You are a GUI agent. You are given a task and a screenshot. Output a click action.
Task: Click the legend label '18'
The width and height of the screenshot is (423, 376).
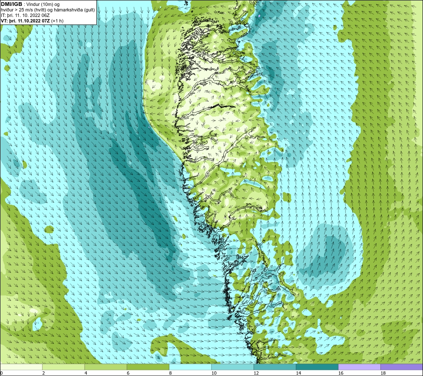point(383,373)
